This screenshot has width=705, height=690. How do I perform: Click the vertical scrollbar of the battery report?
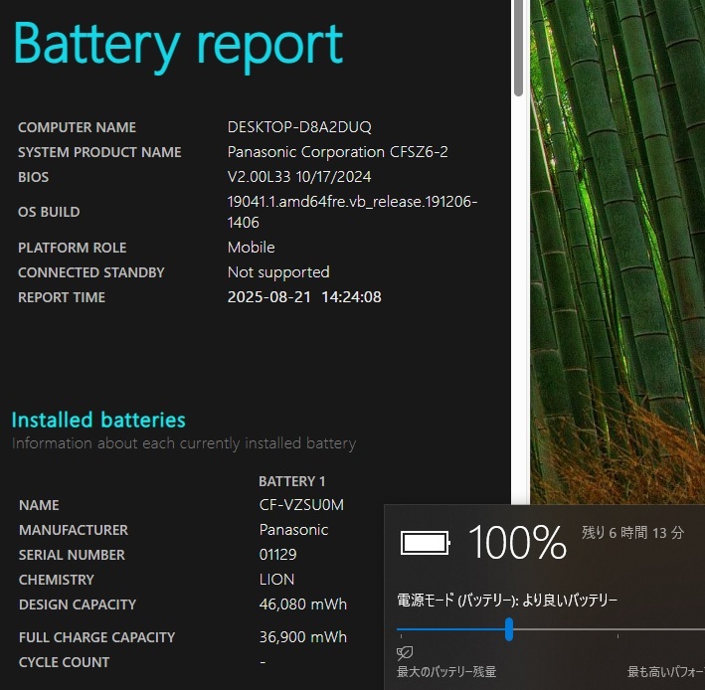(518, 48)
